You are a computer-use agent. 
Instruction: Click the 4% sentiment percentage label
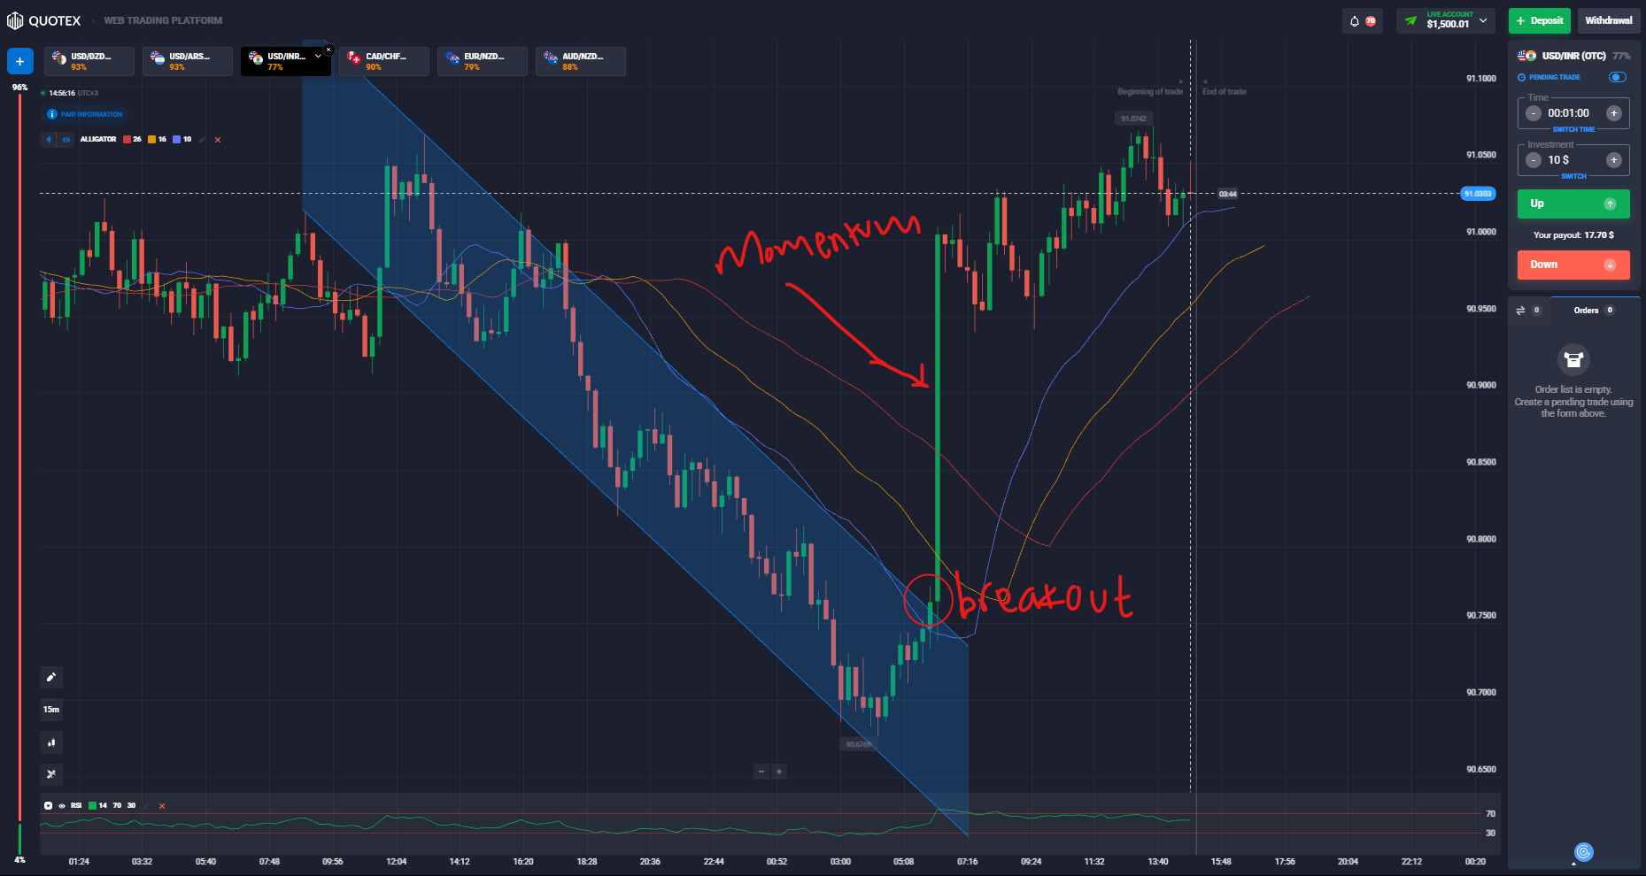pyautogui.click(x=19, y=860)
